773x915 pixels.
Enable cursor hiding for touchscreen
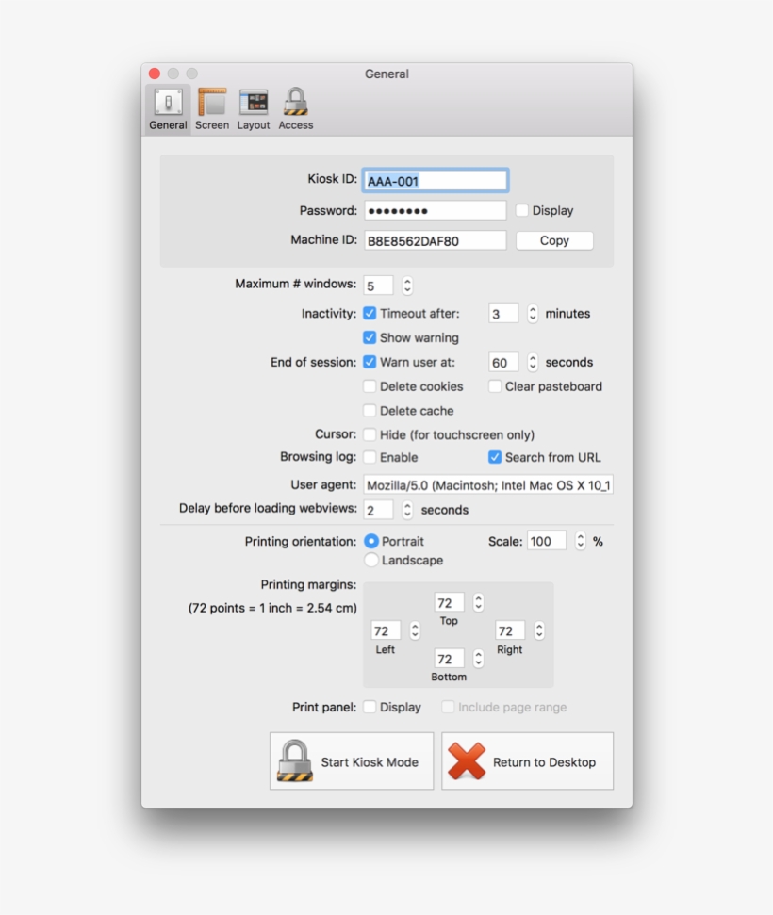(369, 434)
